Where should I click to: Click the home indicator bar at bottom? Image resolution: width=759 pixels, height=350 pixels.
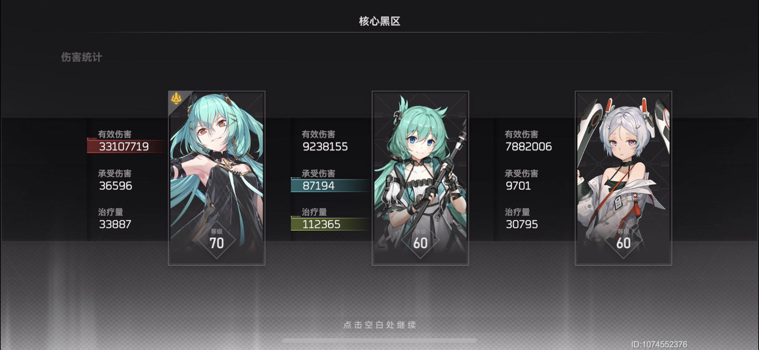click(379, 340)
